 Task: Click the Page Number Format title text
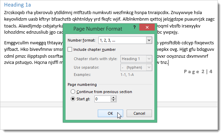pos(98,29)
